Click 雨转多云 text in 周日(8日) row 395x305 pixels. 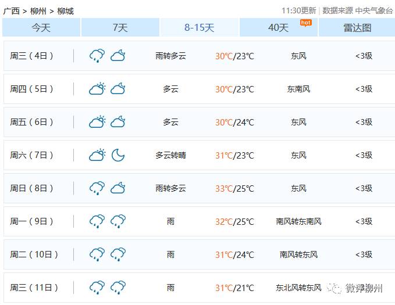click(171, 188)
